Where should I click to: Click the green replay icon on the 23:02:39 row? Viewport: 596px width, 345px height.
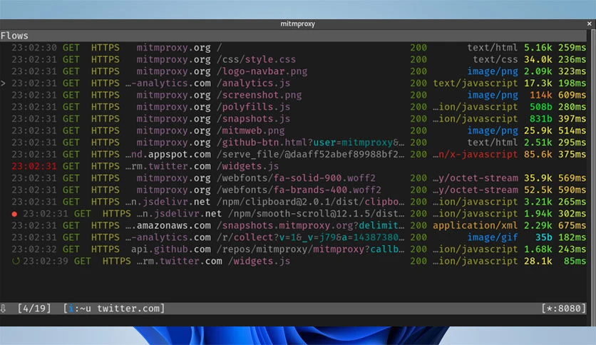pyautogui.click(x=16, y=262)
